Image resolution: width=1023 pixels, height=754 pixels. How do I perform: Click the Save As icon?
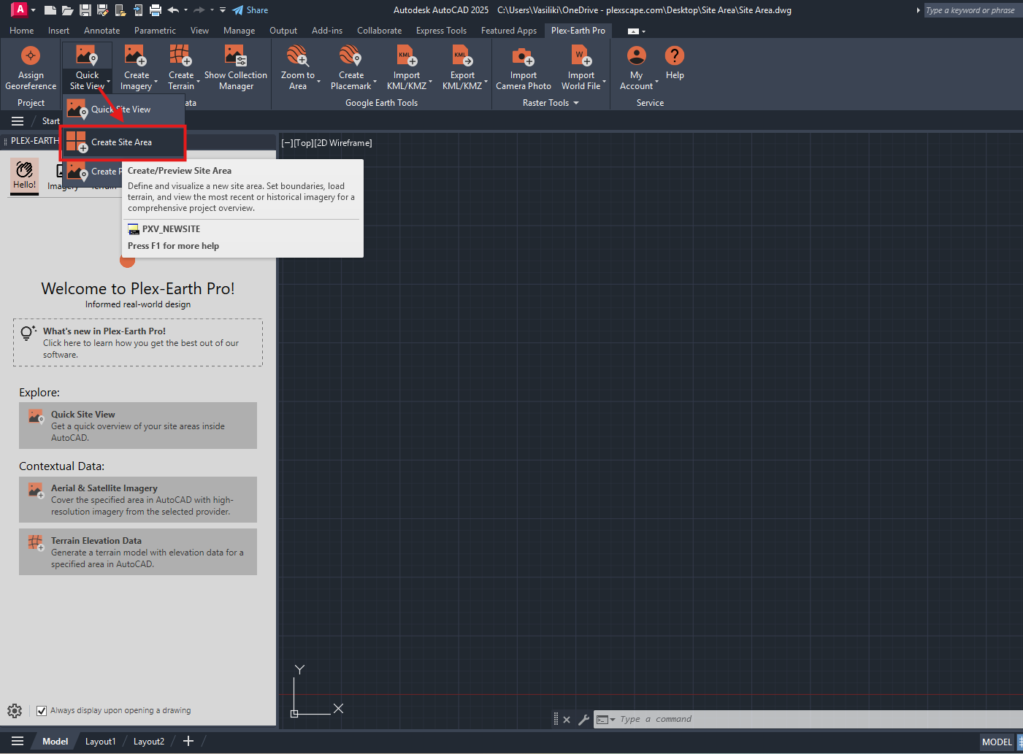click(x=102, y=10)
